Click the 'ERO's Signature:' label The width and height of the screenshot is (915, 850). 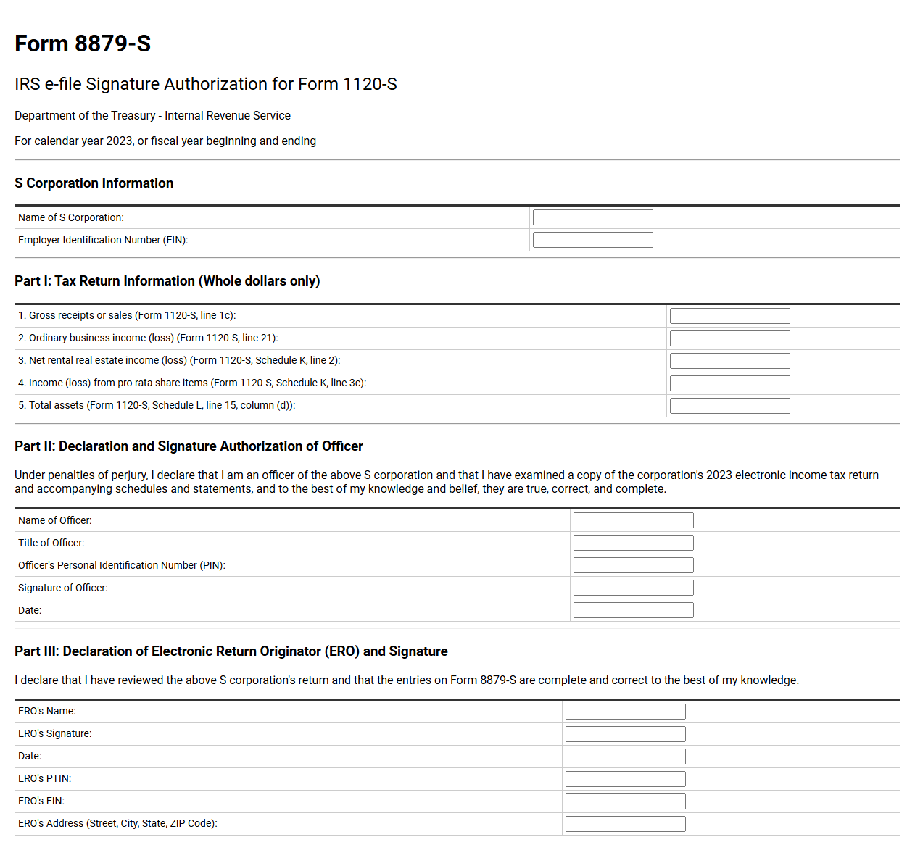pos(55,733)
